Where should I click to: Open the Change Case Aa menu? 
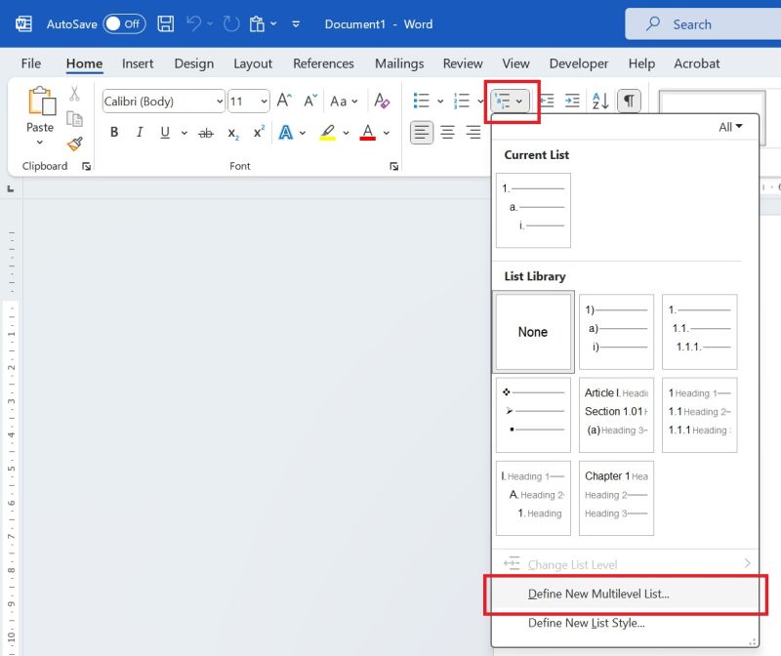click(344, 102)
